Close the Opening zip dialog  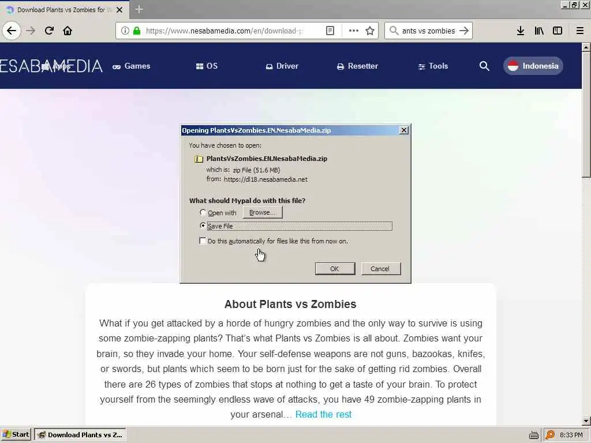[x=403, y=130]
